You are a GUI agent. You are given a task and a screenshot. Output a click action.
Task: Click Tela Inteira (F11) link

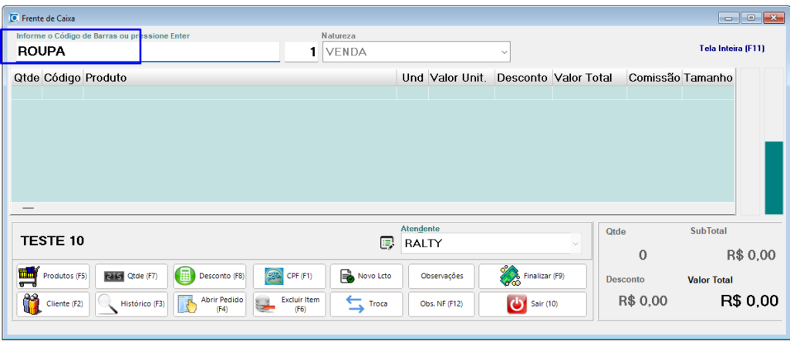click(731, 49)
